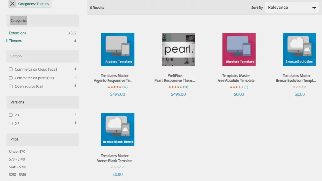Collapse the Categories filter section
This screenshot has height=181, width=322.
click(x=43, y=20)
